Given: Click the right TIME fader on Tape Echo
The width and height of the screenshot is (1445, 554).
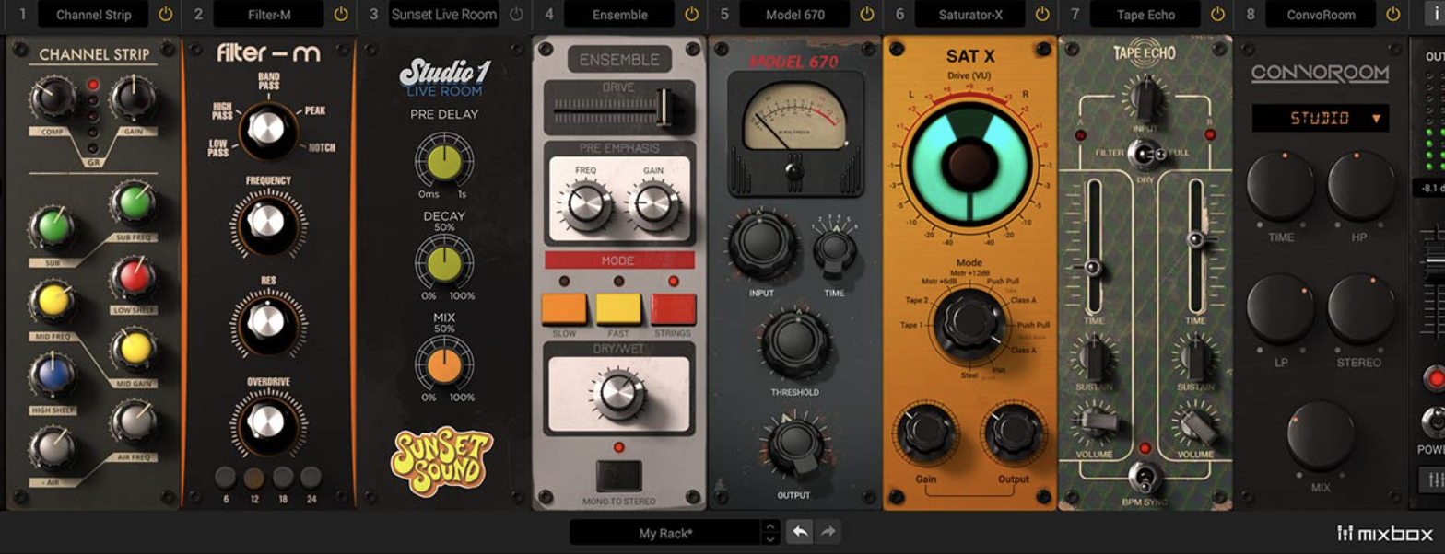Looking at the screenshot, I should [1195, 239].
